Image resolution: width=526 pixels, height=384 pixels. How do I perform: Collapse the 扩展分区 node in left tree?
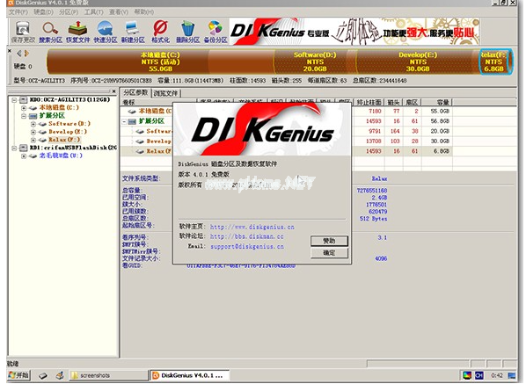24,116
